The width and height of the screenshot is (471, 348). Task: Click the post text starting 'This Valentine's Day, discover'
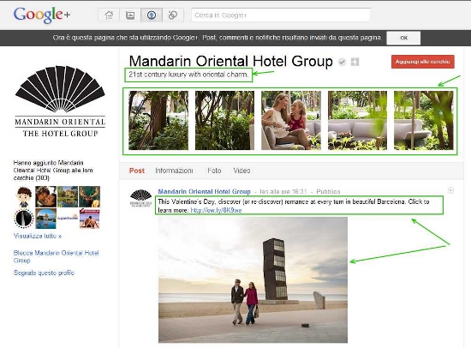point(294,206)
